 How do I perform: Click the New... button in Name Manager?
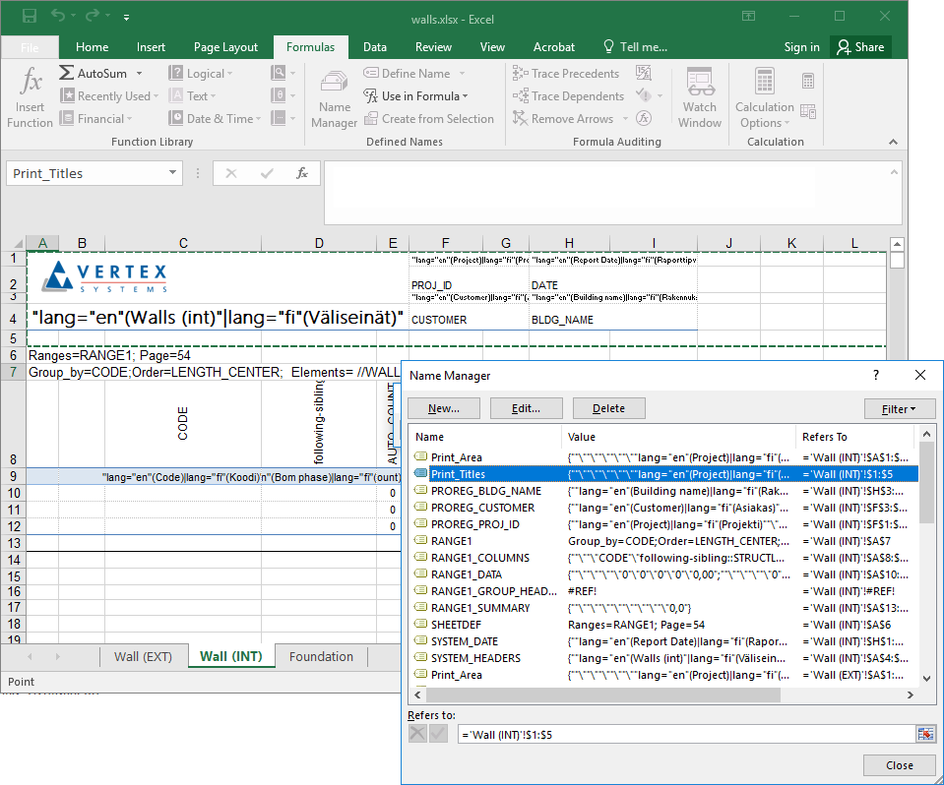pyautogui.click(x=444, y=408)
